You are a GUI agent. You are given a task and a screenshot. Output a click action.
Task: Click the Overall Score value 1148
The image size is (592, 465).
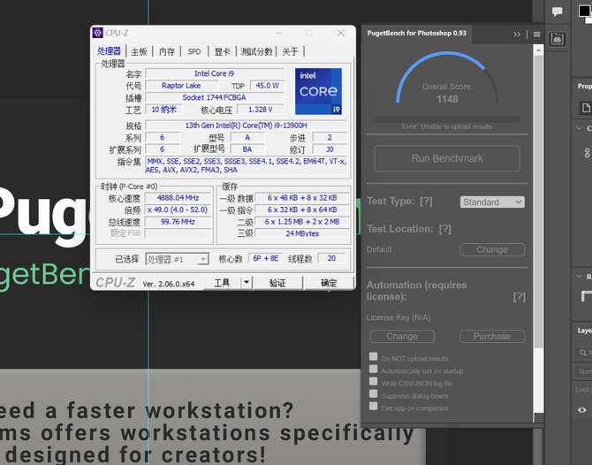click(x=447, y=99)
